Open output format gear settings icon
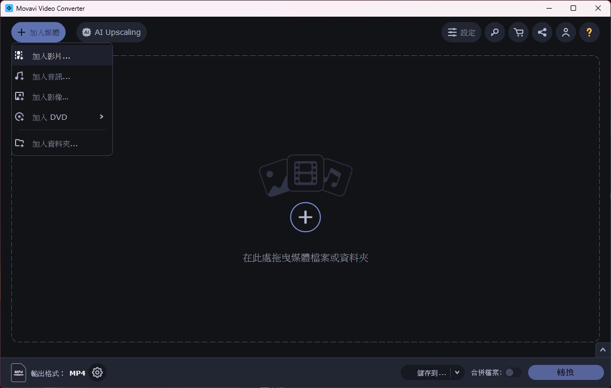The height and width of the screenshot is (388, 611). pos(97,372)
